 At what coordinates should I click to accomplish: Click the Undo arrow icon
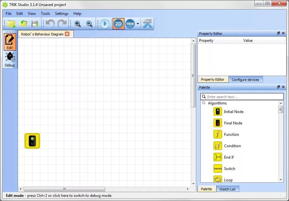(x=50, y=24)
